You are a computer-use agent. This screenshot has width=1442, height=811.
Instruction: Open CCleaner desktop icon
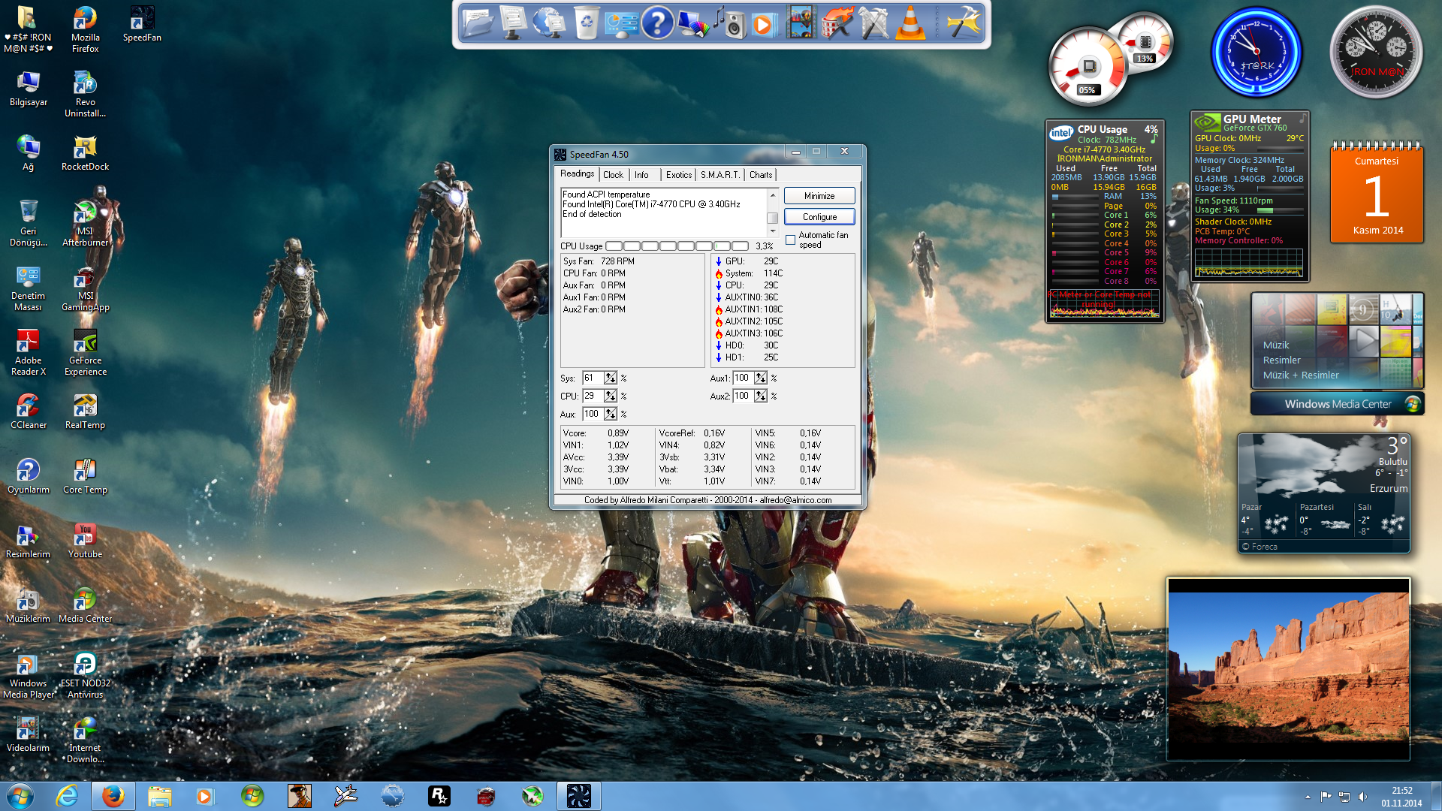point(28,412)
